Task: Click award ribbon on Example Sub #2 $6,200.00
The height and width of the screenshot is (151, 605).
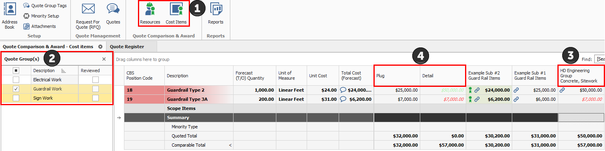Action: (470, 99)
